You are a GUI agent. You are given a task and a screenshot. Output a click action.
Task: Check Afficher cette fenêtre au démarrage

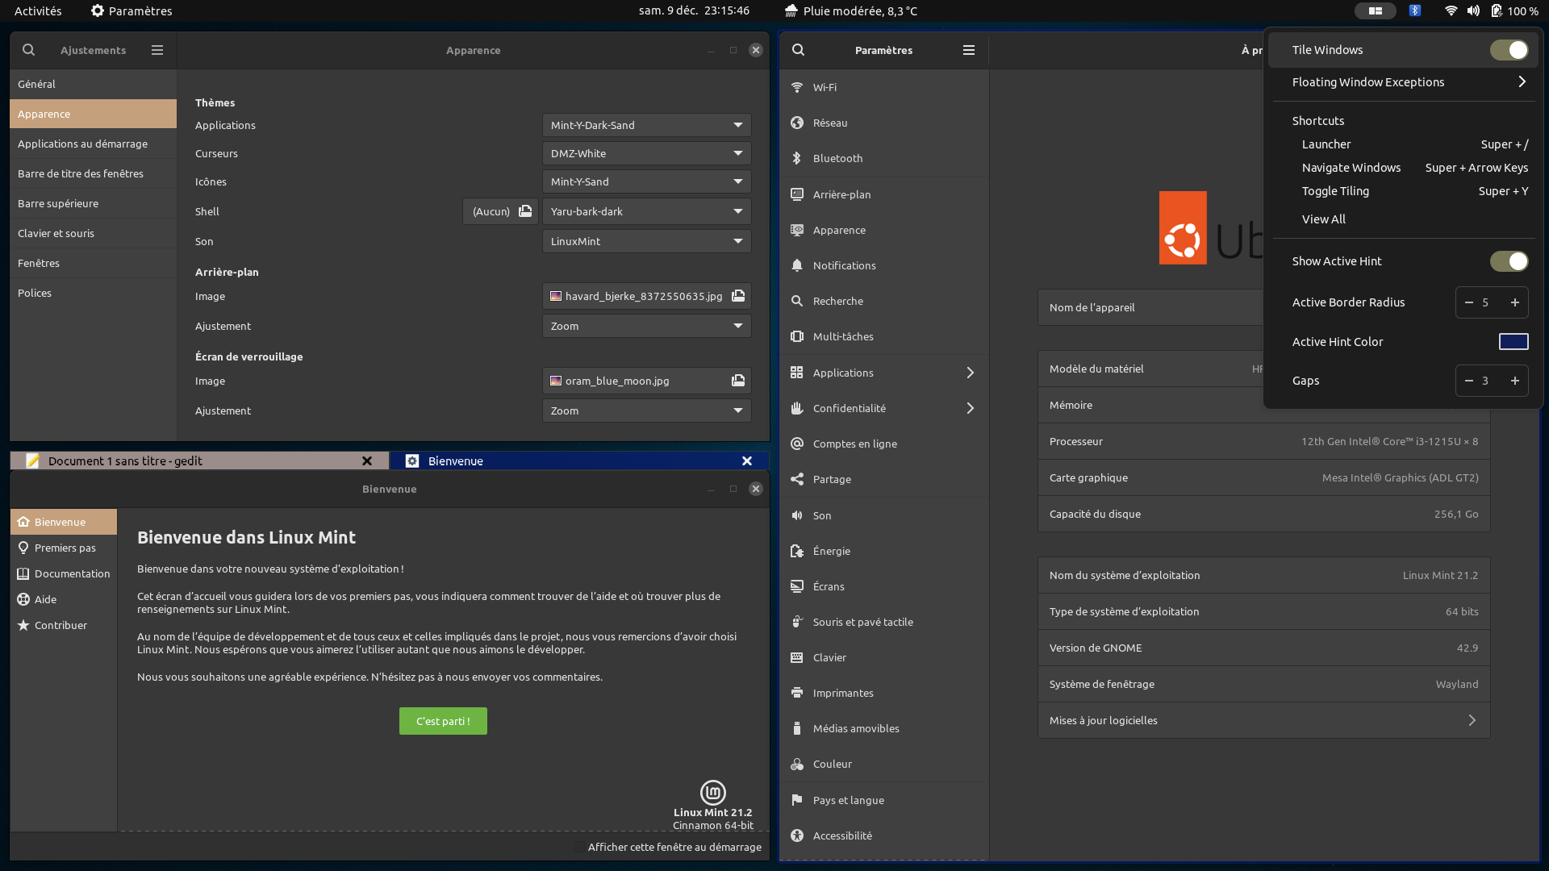(580, 847)
